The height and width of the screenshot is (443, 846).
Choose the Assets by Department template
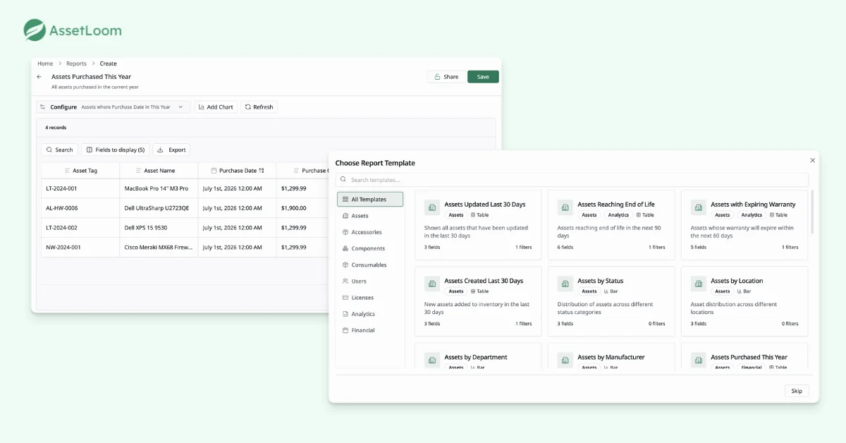click(478, 356)
